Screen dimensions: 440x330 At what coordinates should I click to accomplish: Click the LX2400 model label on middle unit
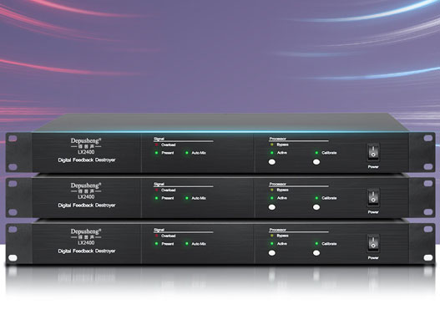86,197
